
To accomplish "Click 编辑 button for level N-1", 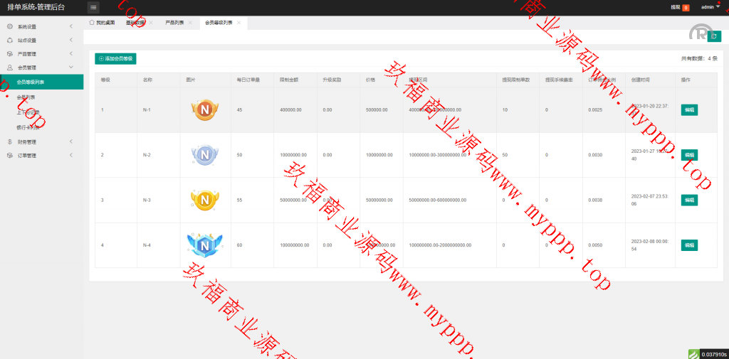I will click(x=688, y=110).
